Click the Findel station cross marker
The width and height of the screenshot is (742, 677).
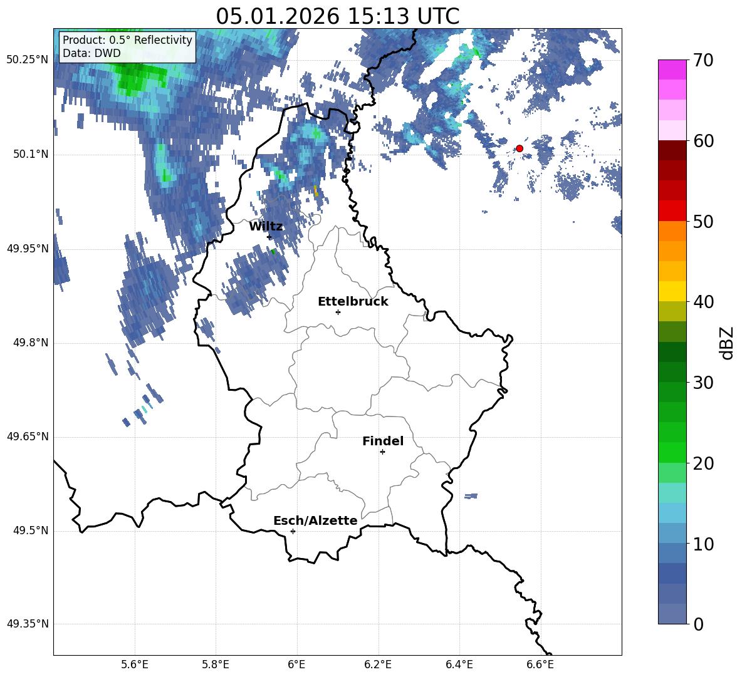[382, 452]
